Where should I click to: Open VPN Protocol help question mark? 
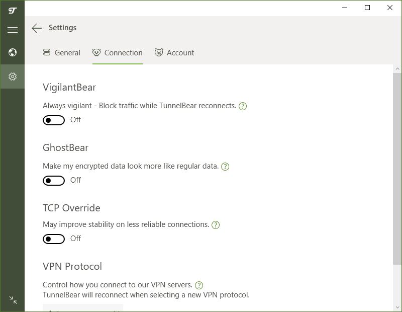pos(199,285)
